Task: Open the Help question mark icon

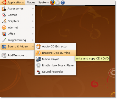Action: point(63,3)
